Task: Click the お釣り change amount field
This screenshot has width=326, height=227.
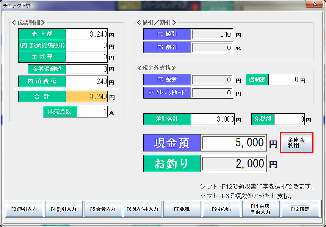Action: [x=234, y=164]
